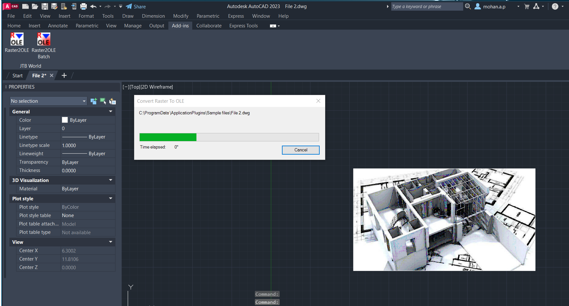Click the New drawing icon
Viewport: 569px width, 306px height.
tap(25, 6)
